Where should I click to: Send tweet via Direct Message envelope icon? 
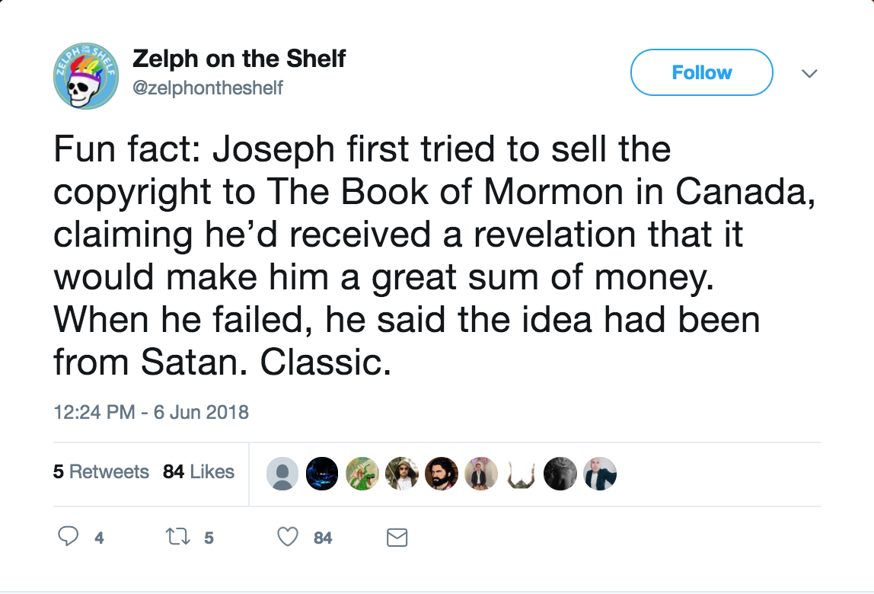point(397,538)
